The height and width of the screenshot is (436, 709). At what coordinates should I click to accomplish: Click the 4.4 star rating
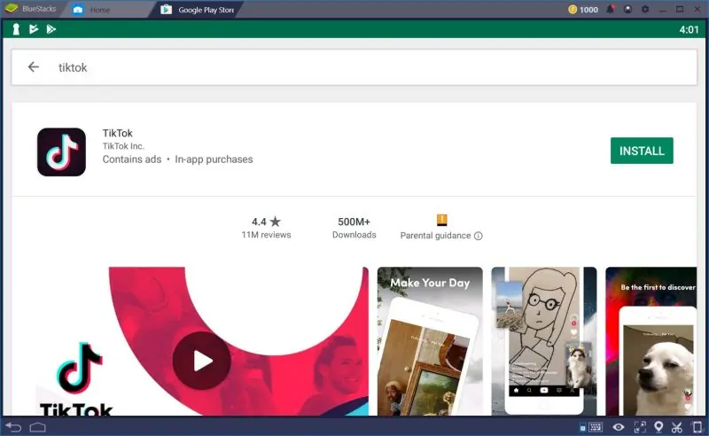[x=266, y=222]
